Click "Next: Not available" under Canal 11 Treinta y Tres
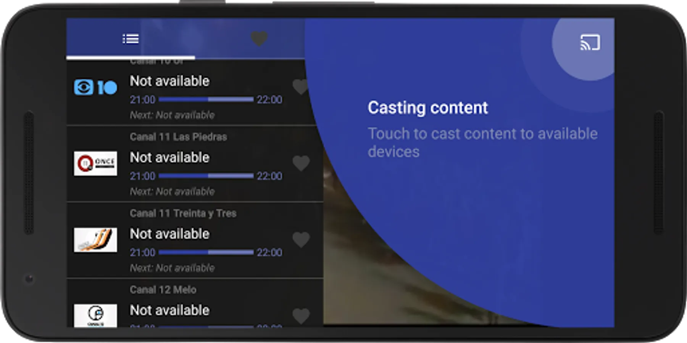 click(172, 268)
